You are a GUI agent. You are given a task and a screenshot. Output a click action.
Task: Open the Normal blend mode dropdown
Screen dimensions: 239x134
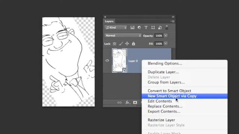point(123,36)
